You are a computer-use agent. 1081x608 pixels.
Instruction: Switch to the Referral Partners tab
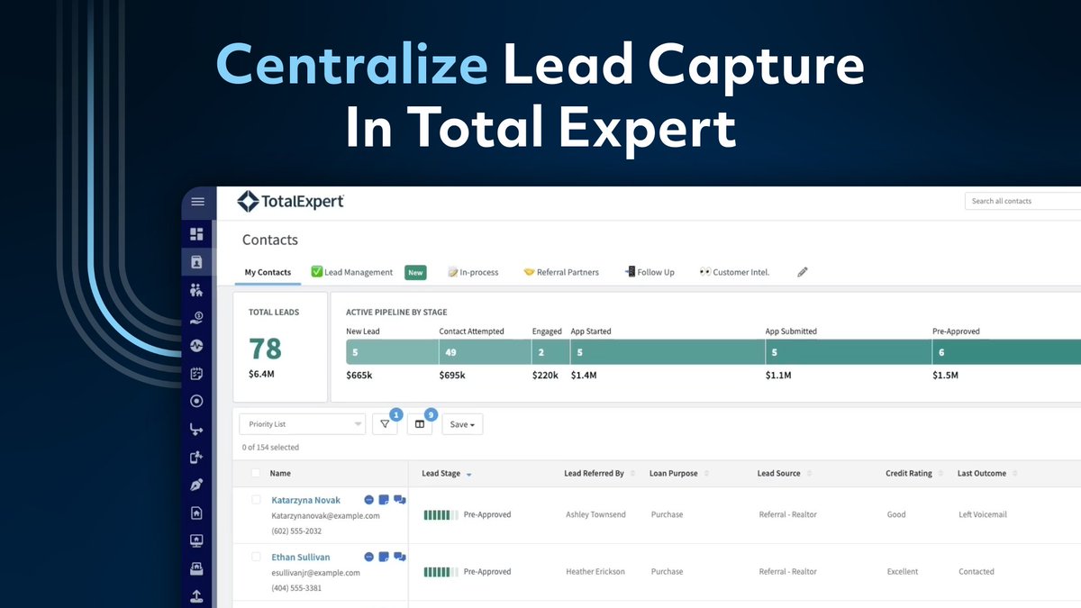[x=561, y=272]
